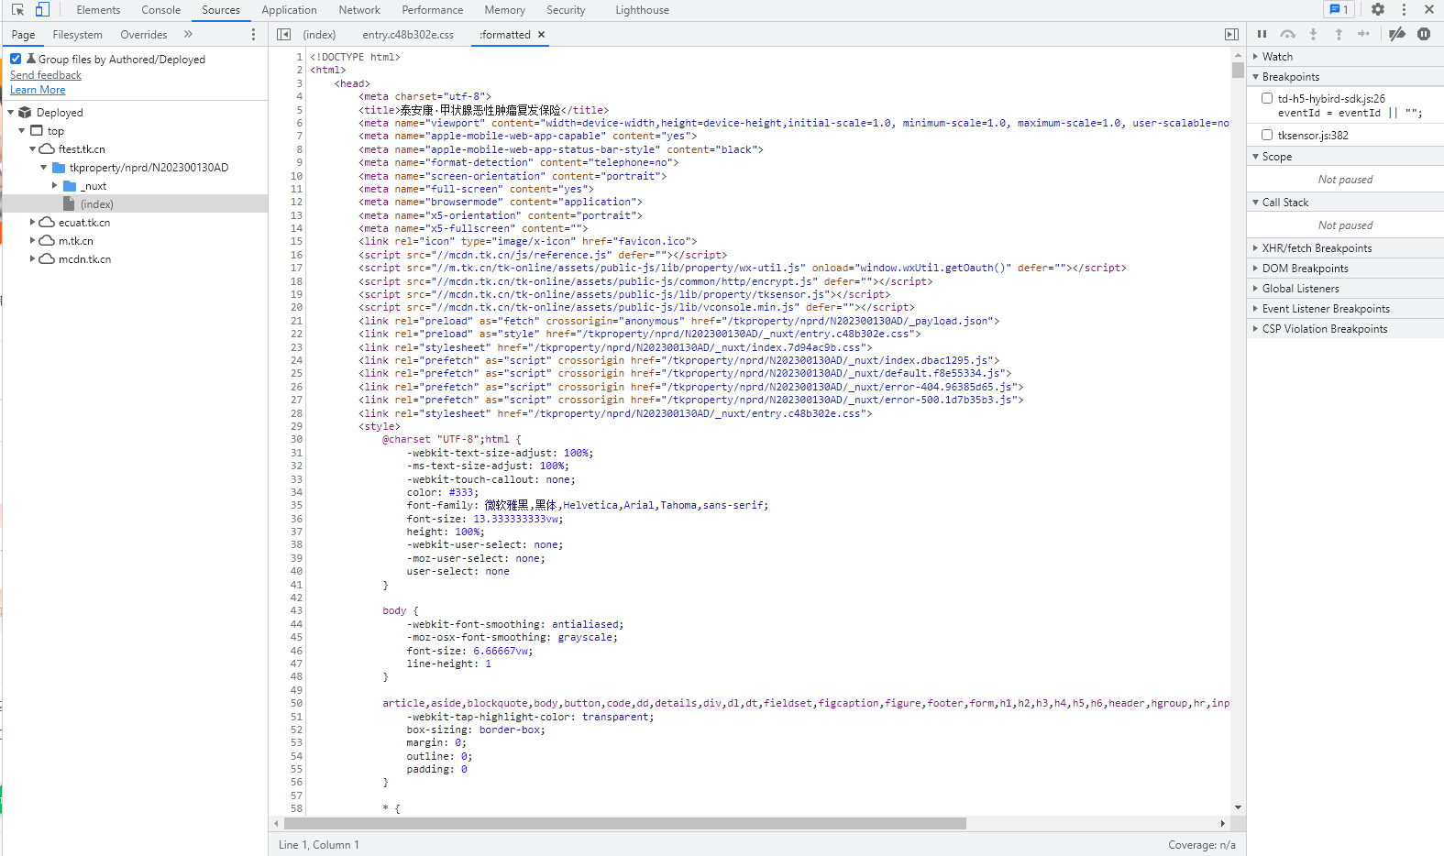Viewport: 1444px width, 856px height.
Task: Collapse the top frame node
Action: (22, 131)
